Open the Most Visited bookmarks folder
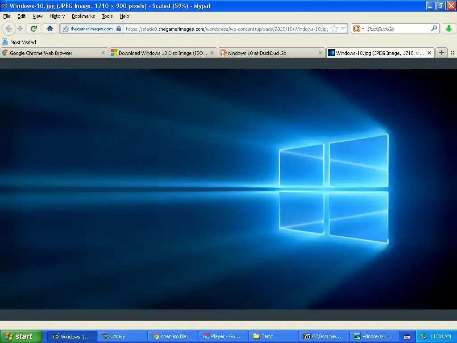The height and width of the screenshot is (343, 457). coord(19,42)
